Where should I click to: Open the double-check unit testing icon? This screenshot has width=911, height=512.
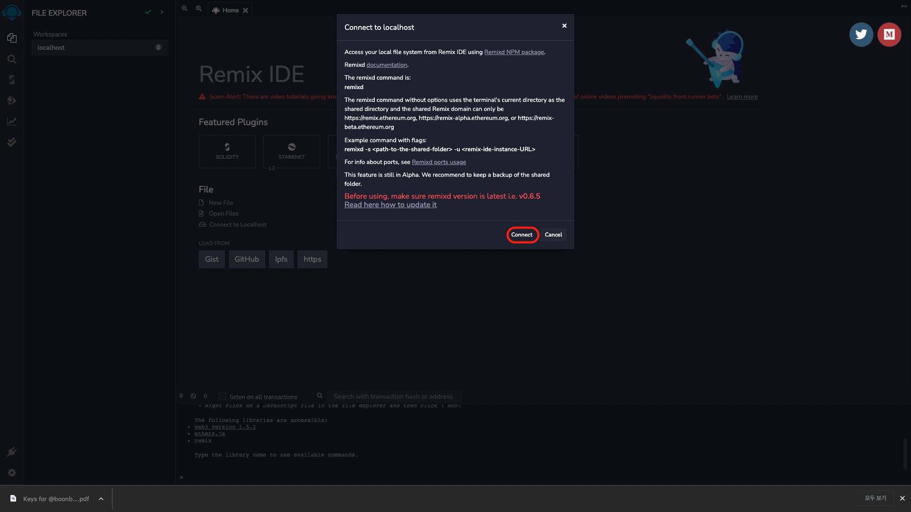pos(12,142)
